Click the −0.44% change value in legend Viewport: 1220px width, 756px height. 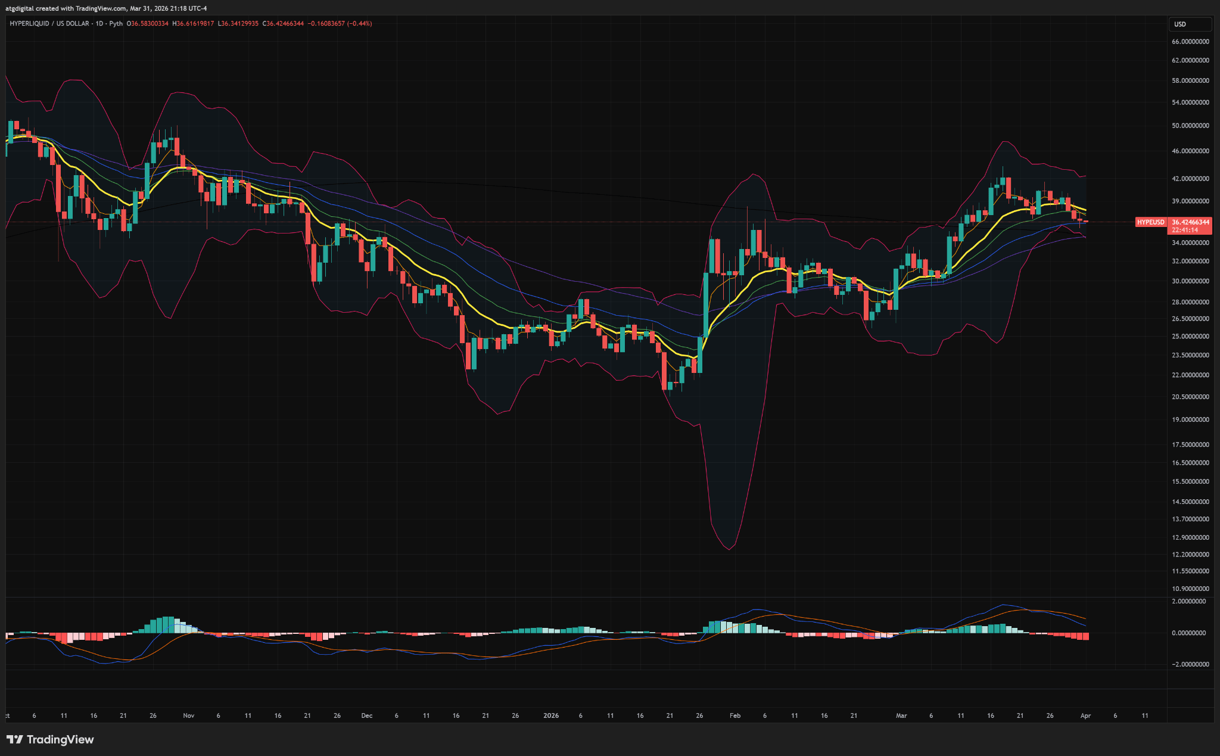(x=360, y=24)
